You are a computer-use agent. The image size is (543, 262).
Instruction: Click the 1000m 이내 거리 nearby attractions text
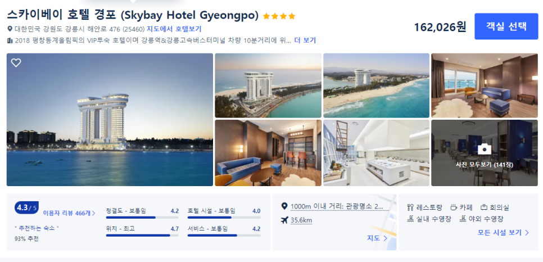click(337, 206)
